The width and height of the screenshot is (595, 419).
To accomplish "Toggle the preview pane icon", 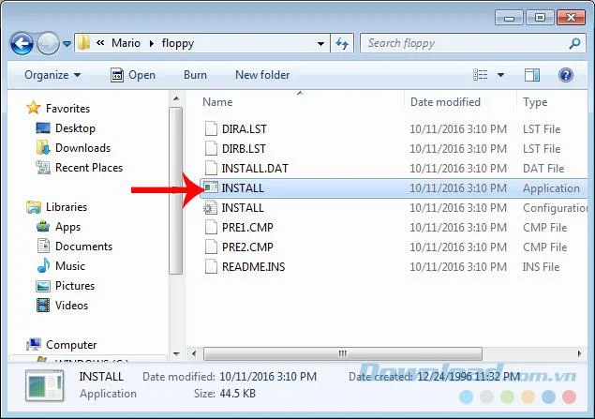I will click(532, 75).
